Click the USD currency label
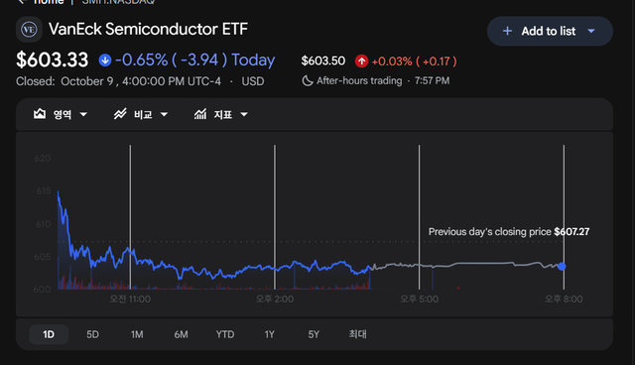Image resolution: width=635 pixels, height=365 pixels. [x=253, y=81]
